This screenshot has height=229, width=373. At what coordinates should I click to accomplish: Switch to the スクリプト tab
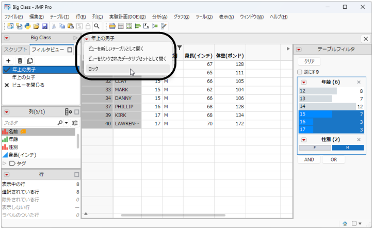pos(15,50)
